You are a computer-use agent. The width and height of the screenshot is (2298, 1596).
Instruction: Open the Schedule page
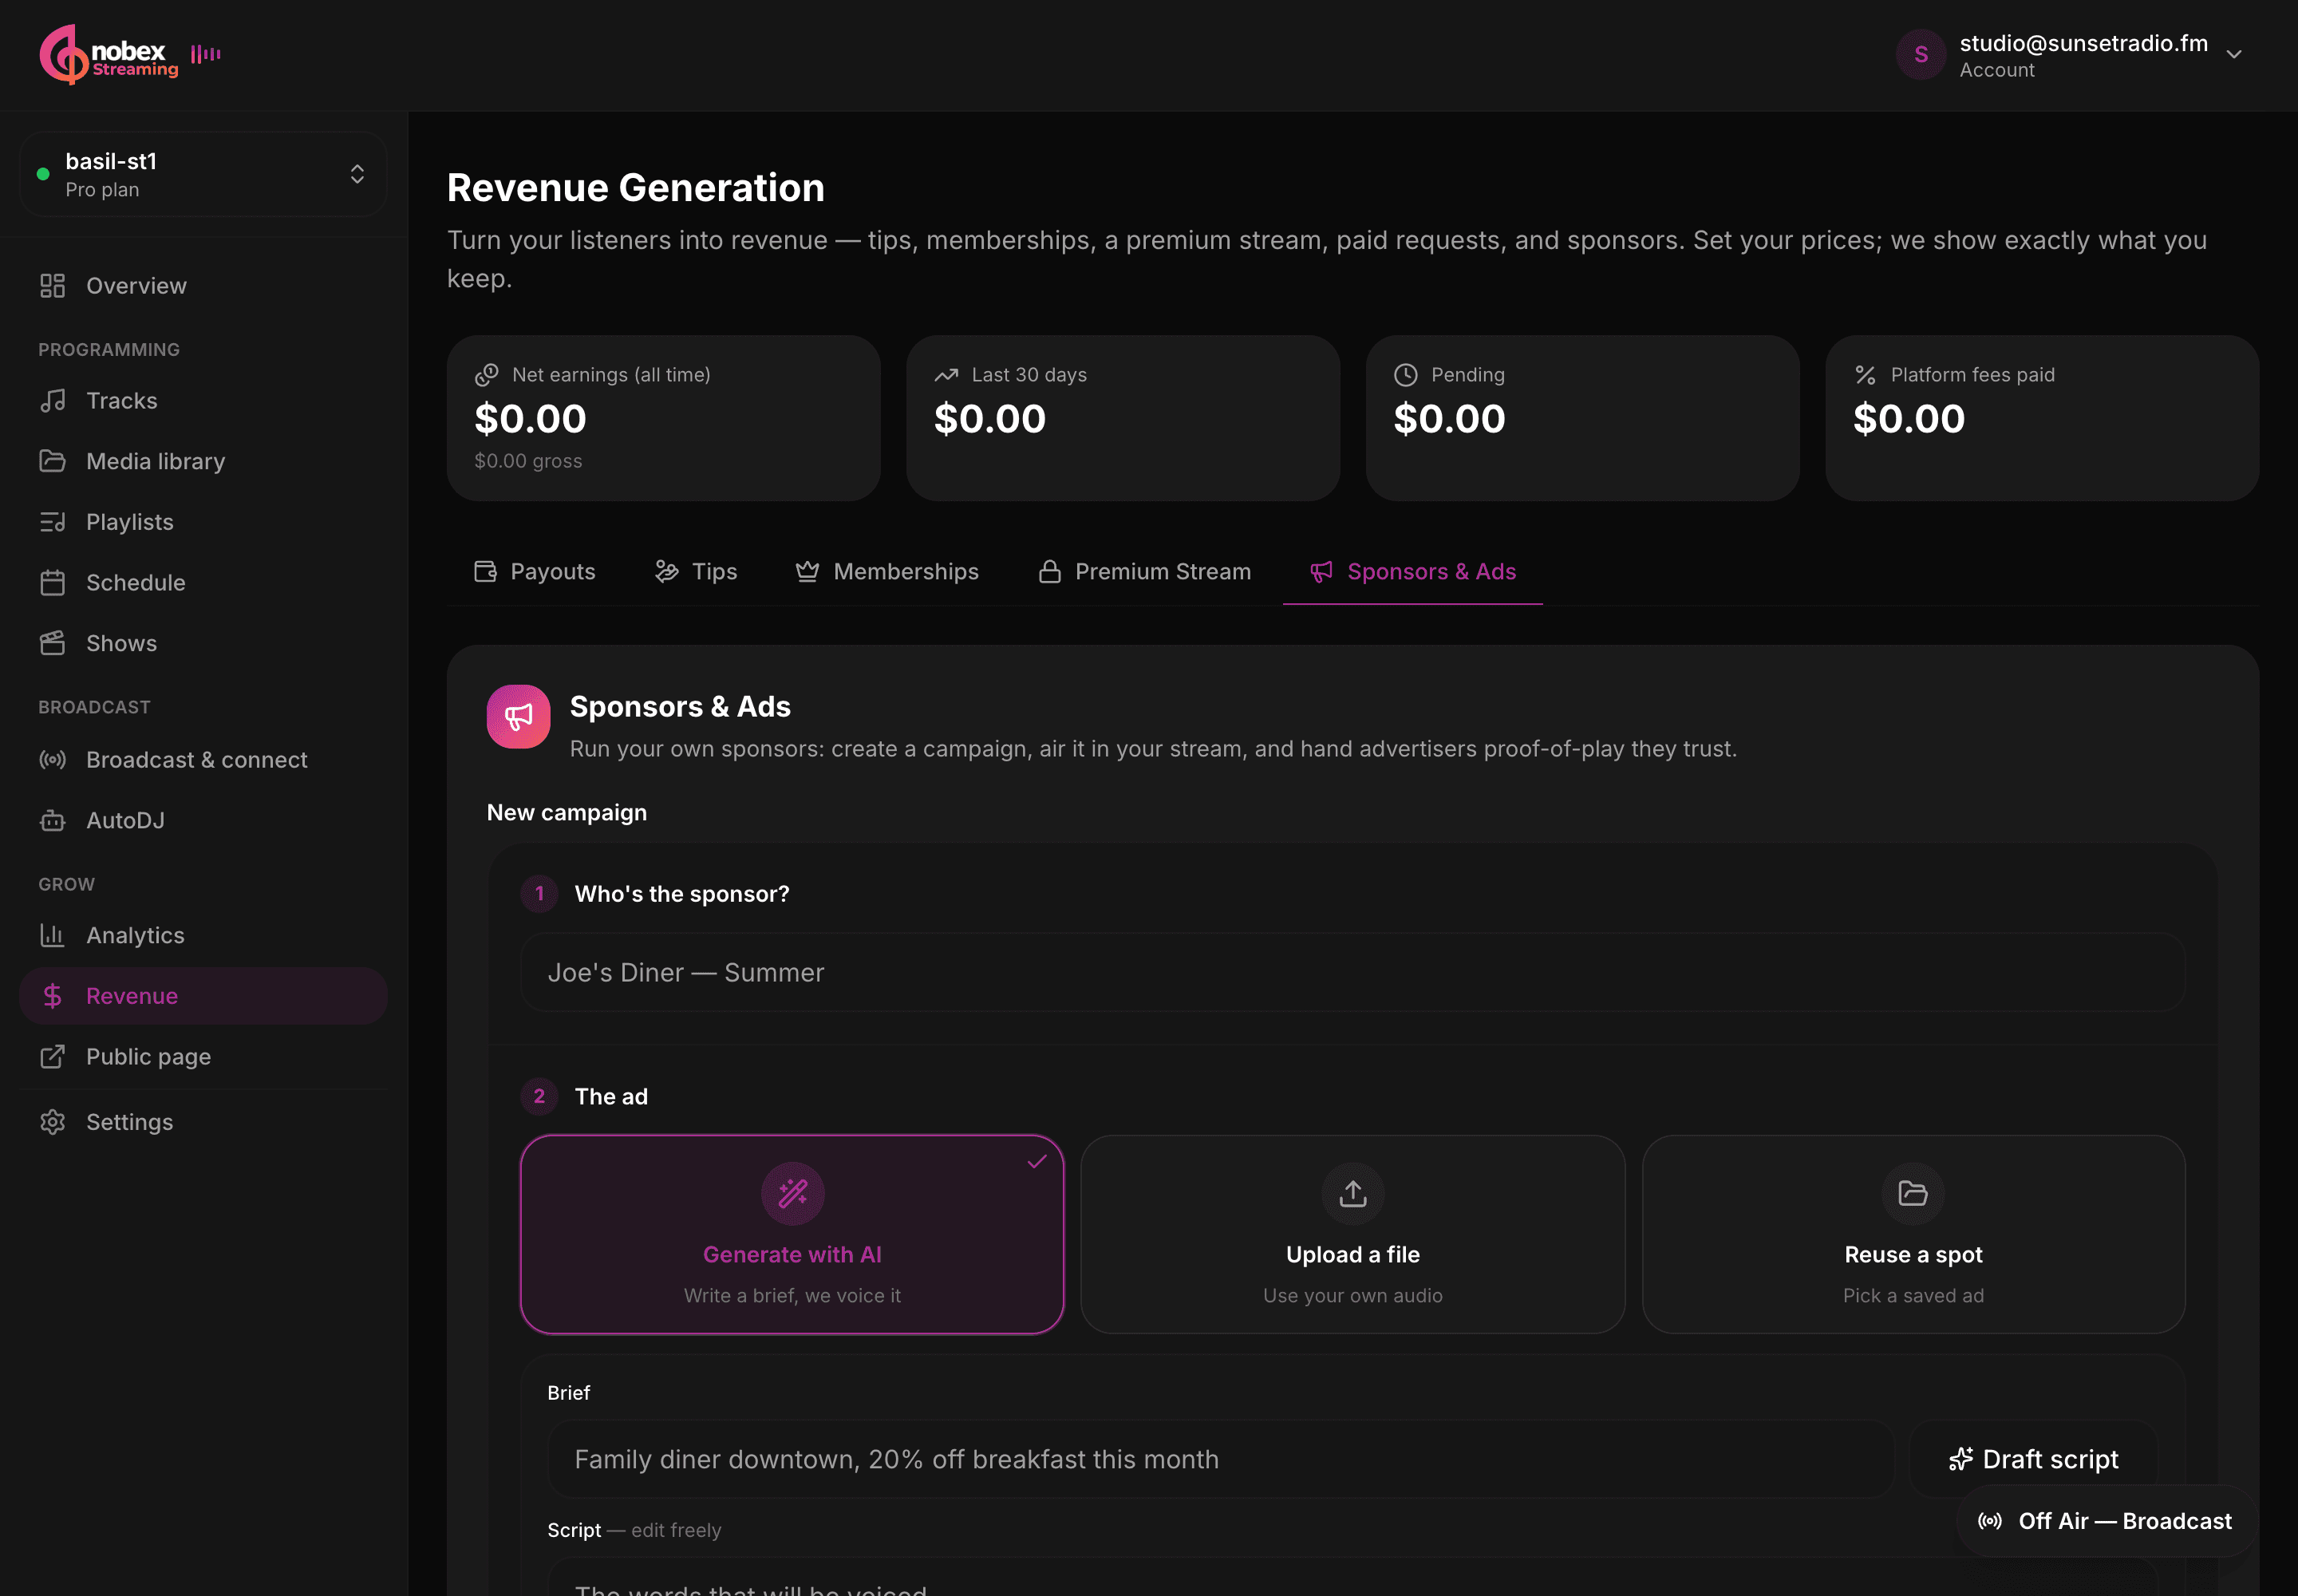(204, 583)
